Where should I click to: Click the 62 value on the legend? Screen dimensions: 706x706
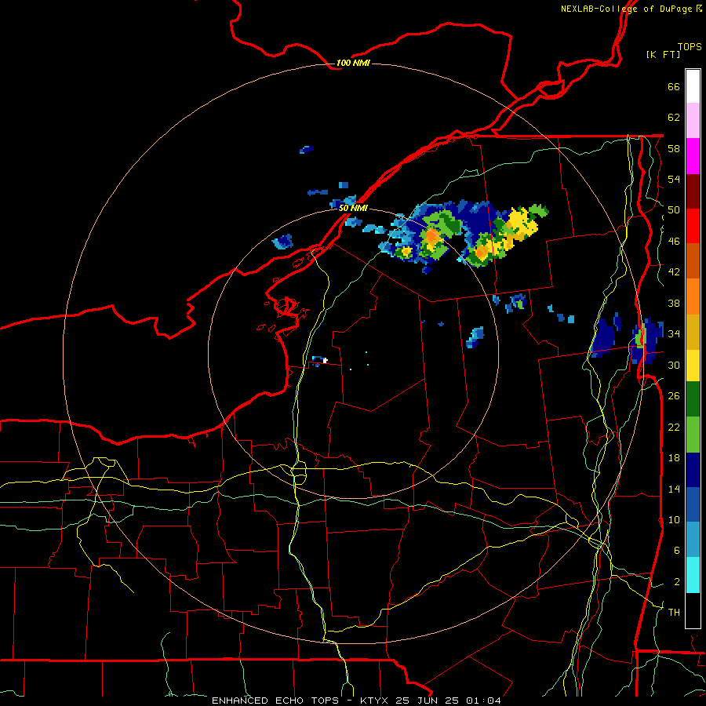[x=674, y=118]
